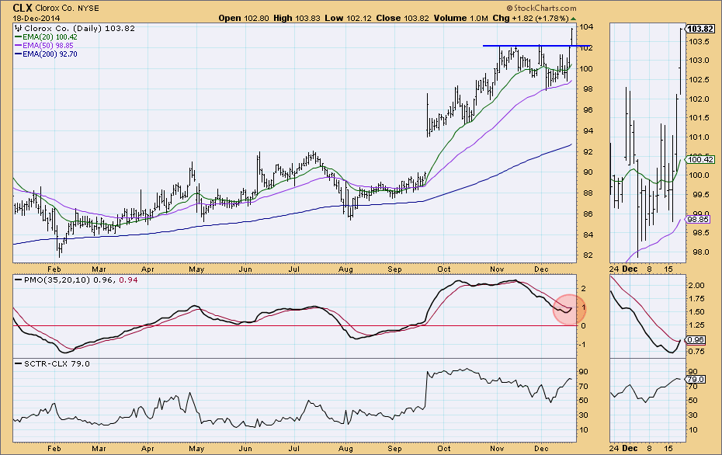Click the 103.82 last price tag
Image resolution: width=722 pixels, height=455 pixels.
point(700,29)
